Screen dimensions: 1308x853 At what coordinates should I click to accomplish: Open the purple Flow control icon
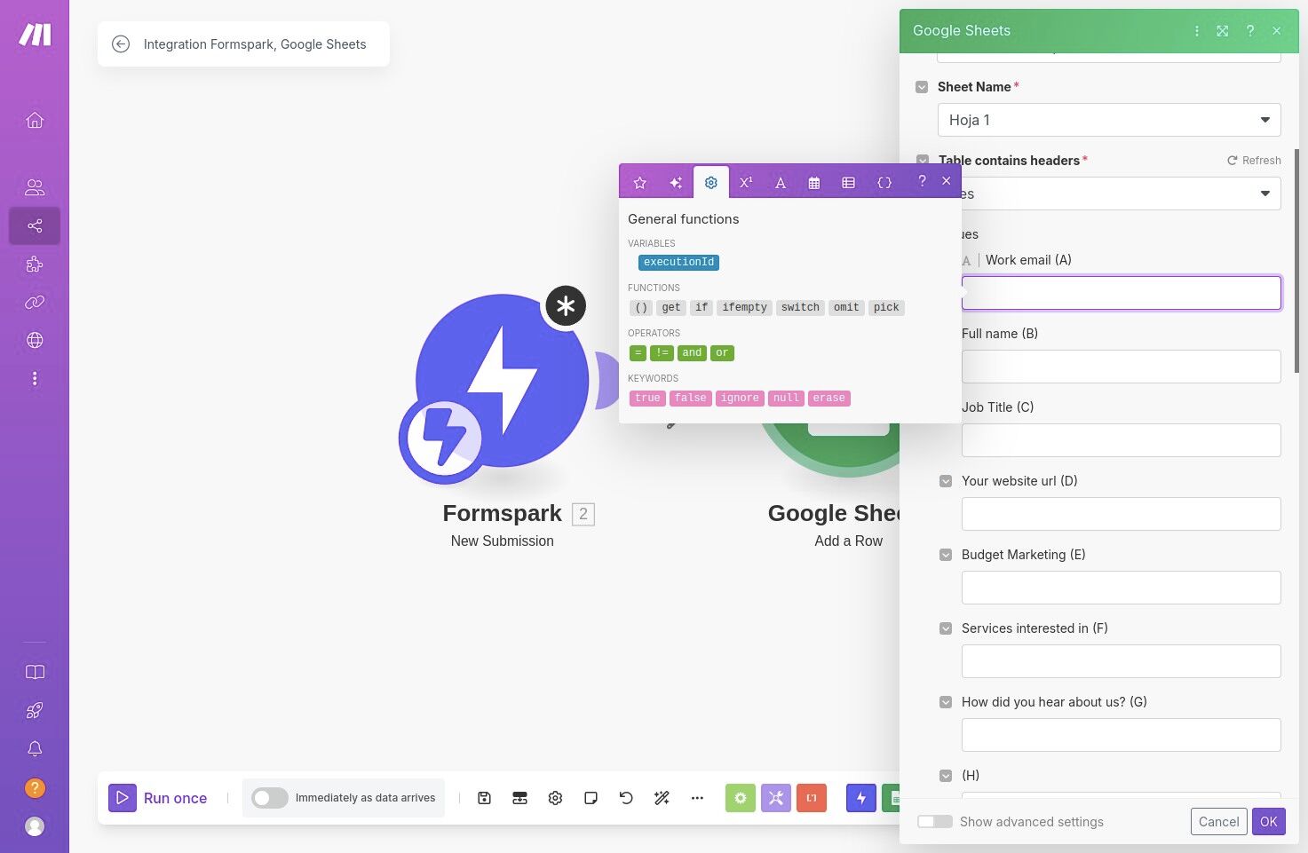[776, 798]
